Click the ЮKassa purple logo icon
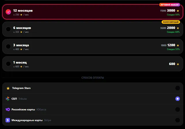Screen dimensions: 185x129 pos(8,110)
